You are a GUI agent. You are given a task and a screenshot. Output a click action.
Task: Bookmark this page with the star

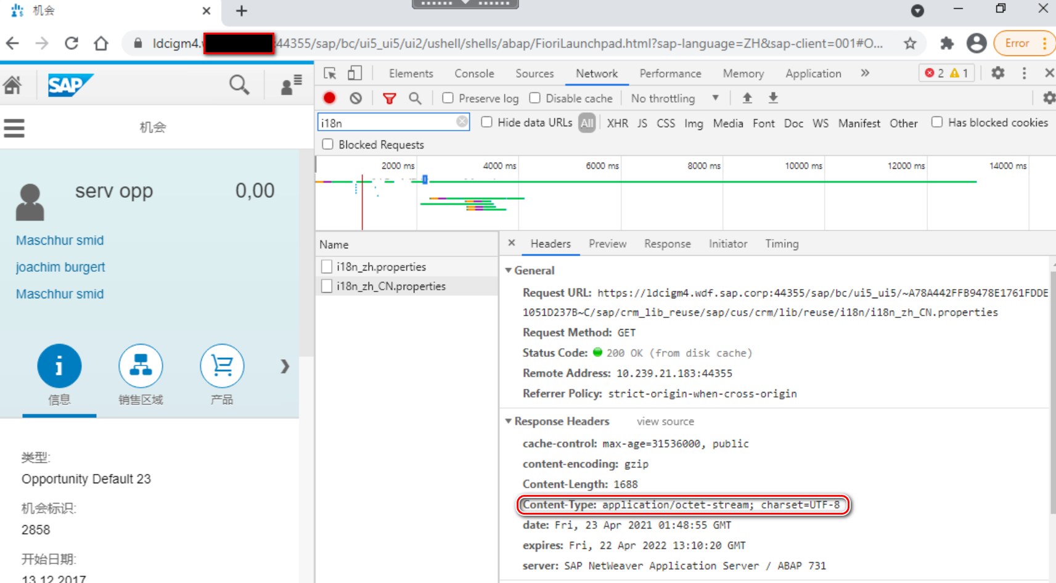point(910,43)
